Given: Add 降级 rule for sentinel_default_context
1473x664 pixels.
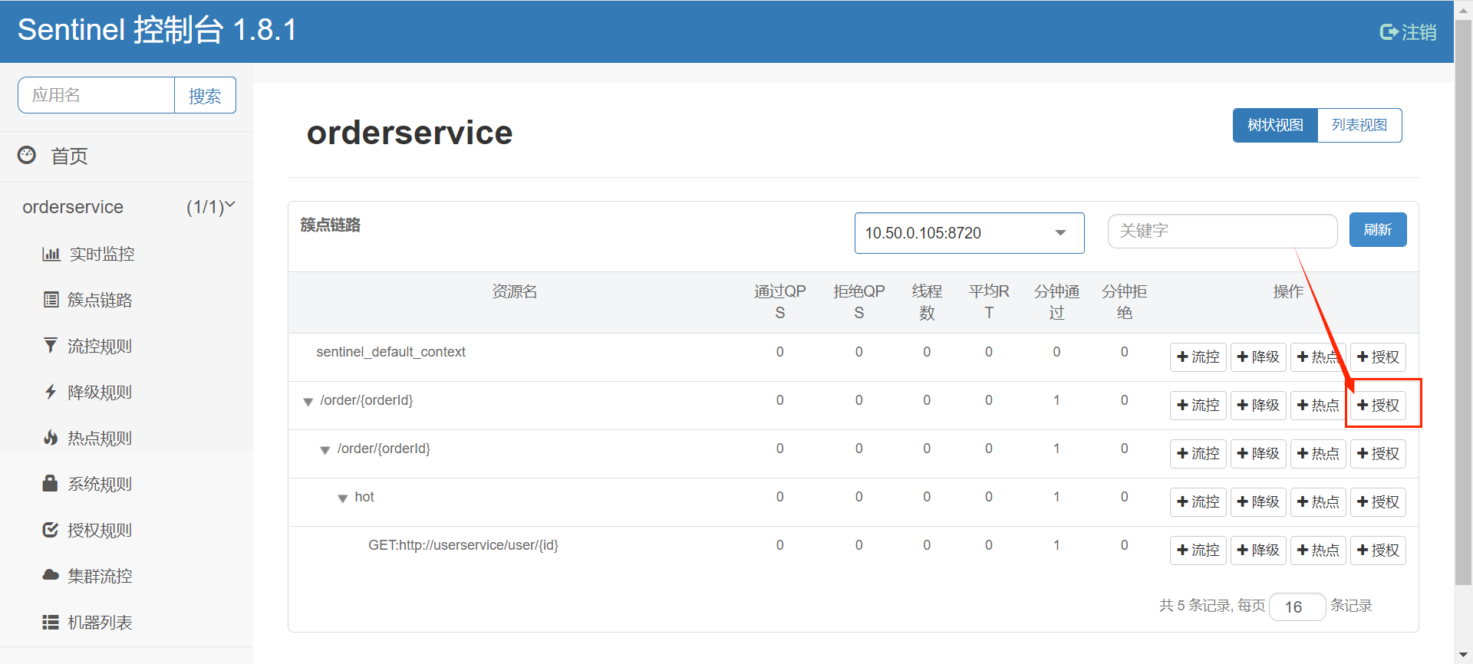Looking at the screenshot, I should (1258, 357).
